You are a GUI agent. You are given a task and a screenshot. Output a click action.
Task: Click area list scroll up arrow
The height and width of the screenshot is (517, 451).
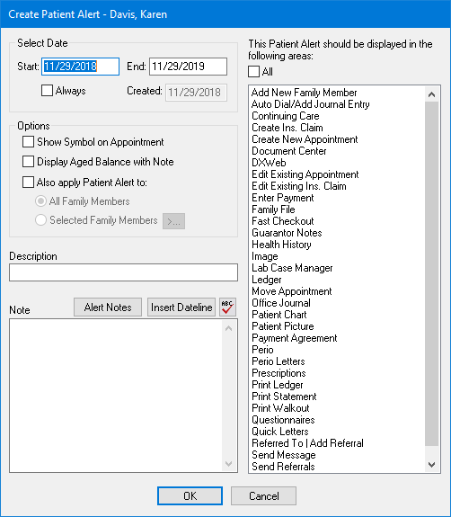click(431, 94)
